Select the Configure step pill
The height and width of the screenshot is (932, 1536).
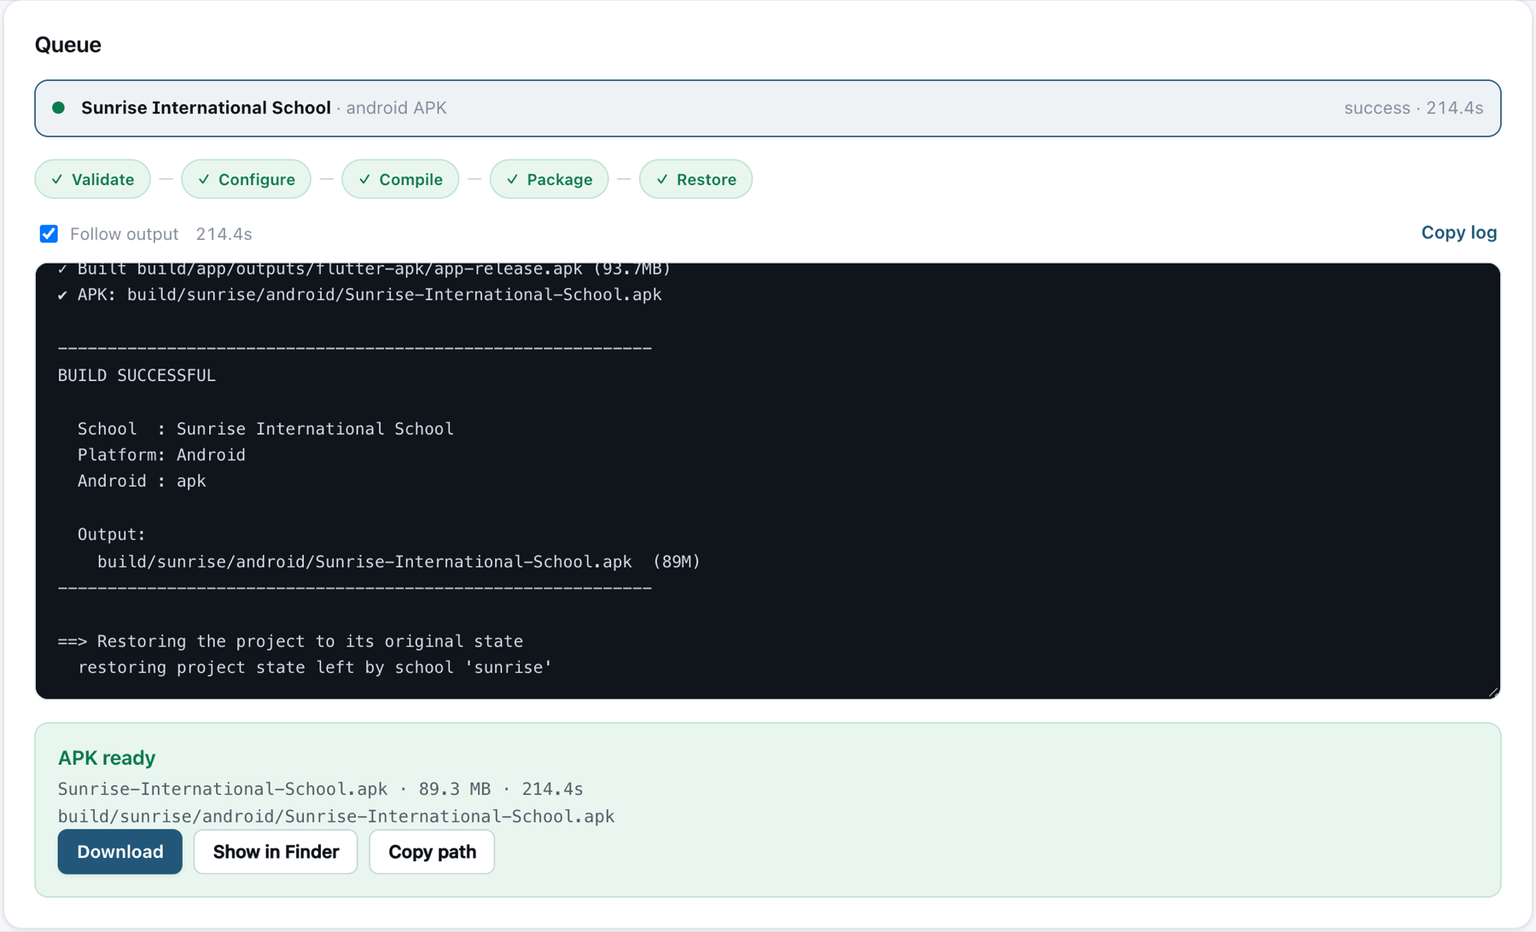(x=246, y=179)
